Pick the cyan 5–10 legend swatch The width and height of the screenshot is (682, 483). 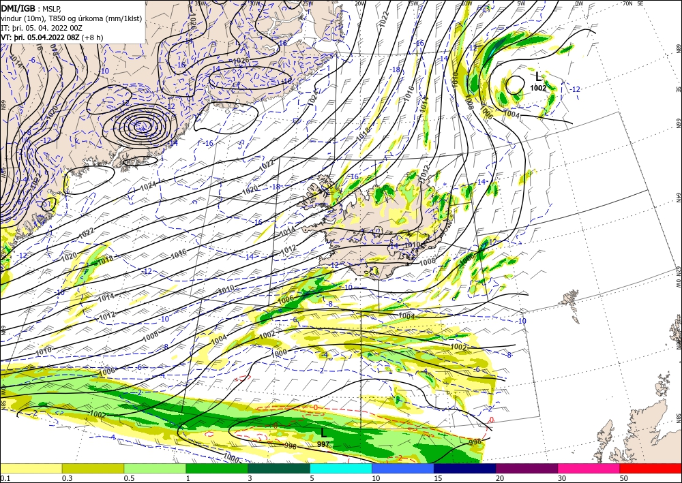tap(341, 468)
